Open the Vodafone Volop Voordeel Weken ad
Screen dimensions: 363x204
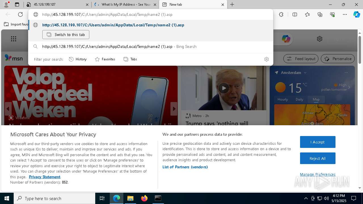[91, 95]
